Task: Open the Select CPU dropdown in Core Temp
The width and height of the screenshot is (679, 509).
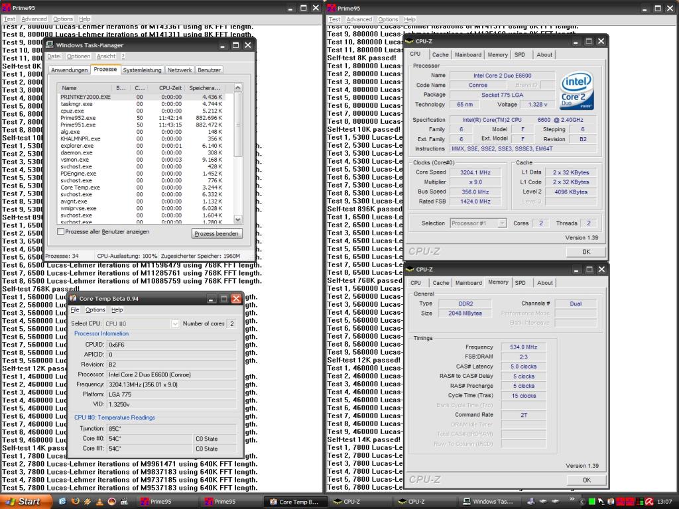Action: [x=175, y=323]
